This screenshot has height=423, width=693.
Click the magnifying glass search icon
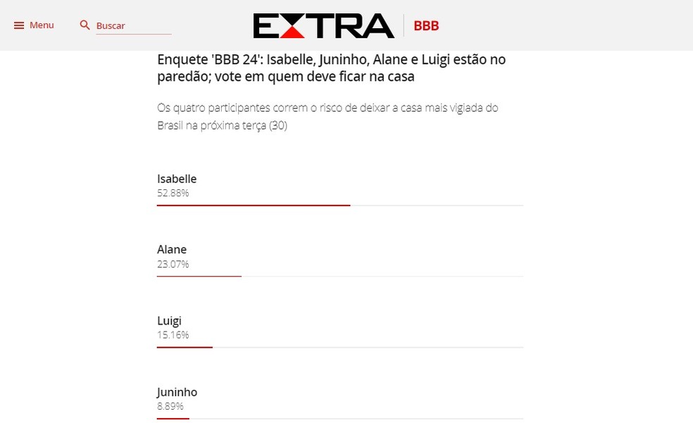[85, 24]
